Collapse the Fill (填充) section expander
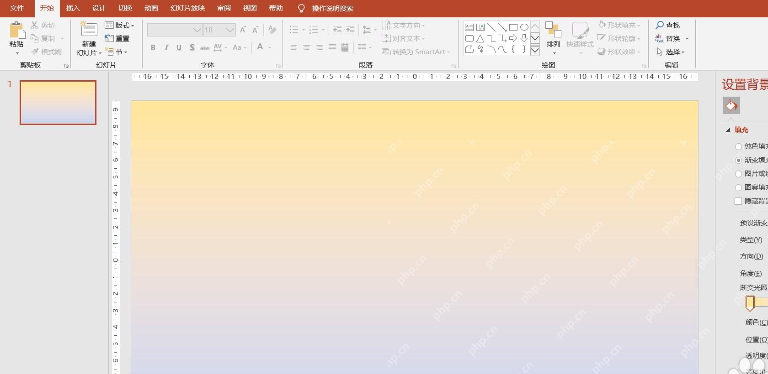Viewport: 768px width, 374px height. pos(728,130)
